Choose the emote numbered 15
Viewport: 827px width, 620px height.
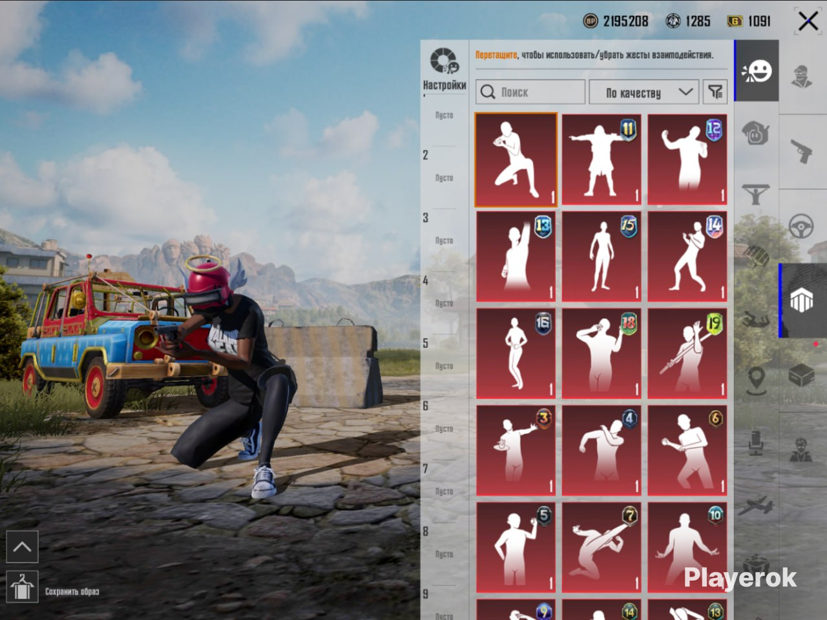pos(602,256)
